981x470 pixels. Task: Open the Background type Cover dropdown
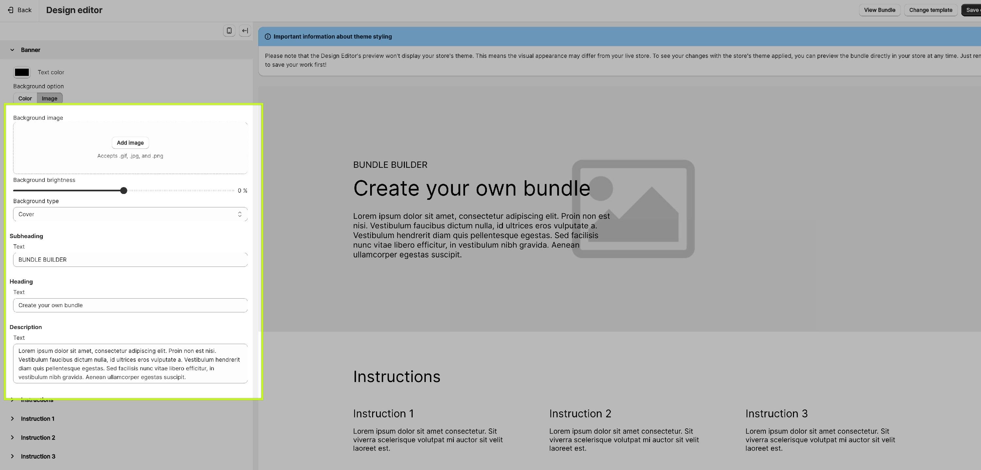click(130, 214)
